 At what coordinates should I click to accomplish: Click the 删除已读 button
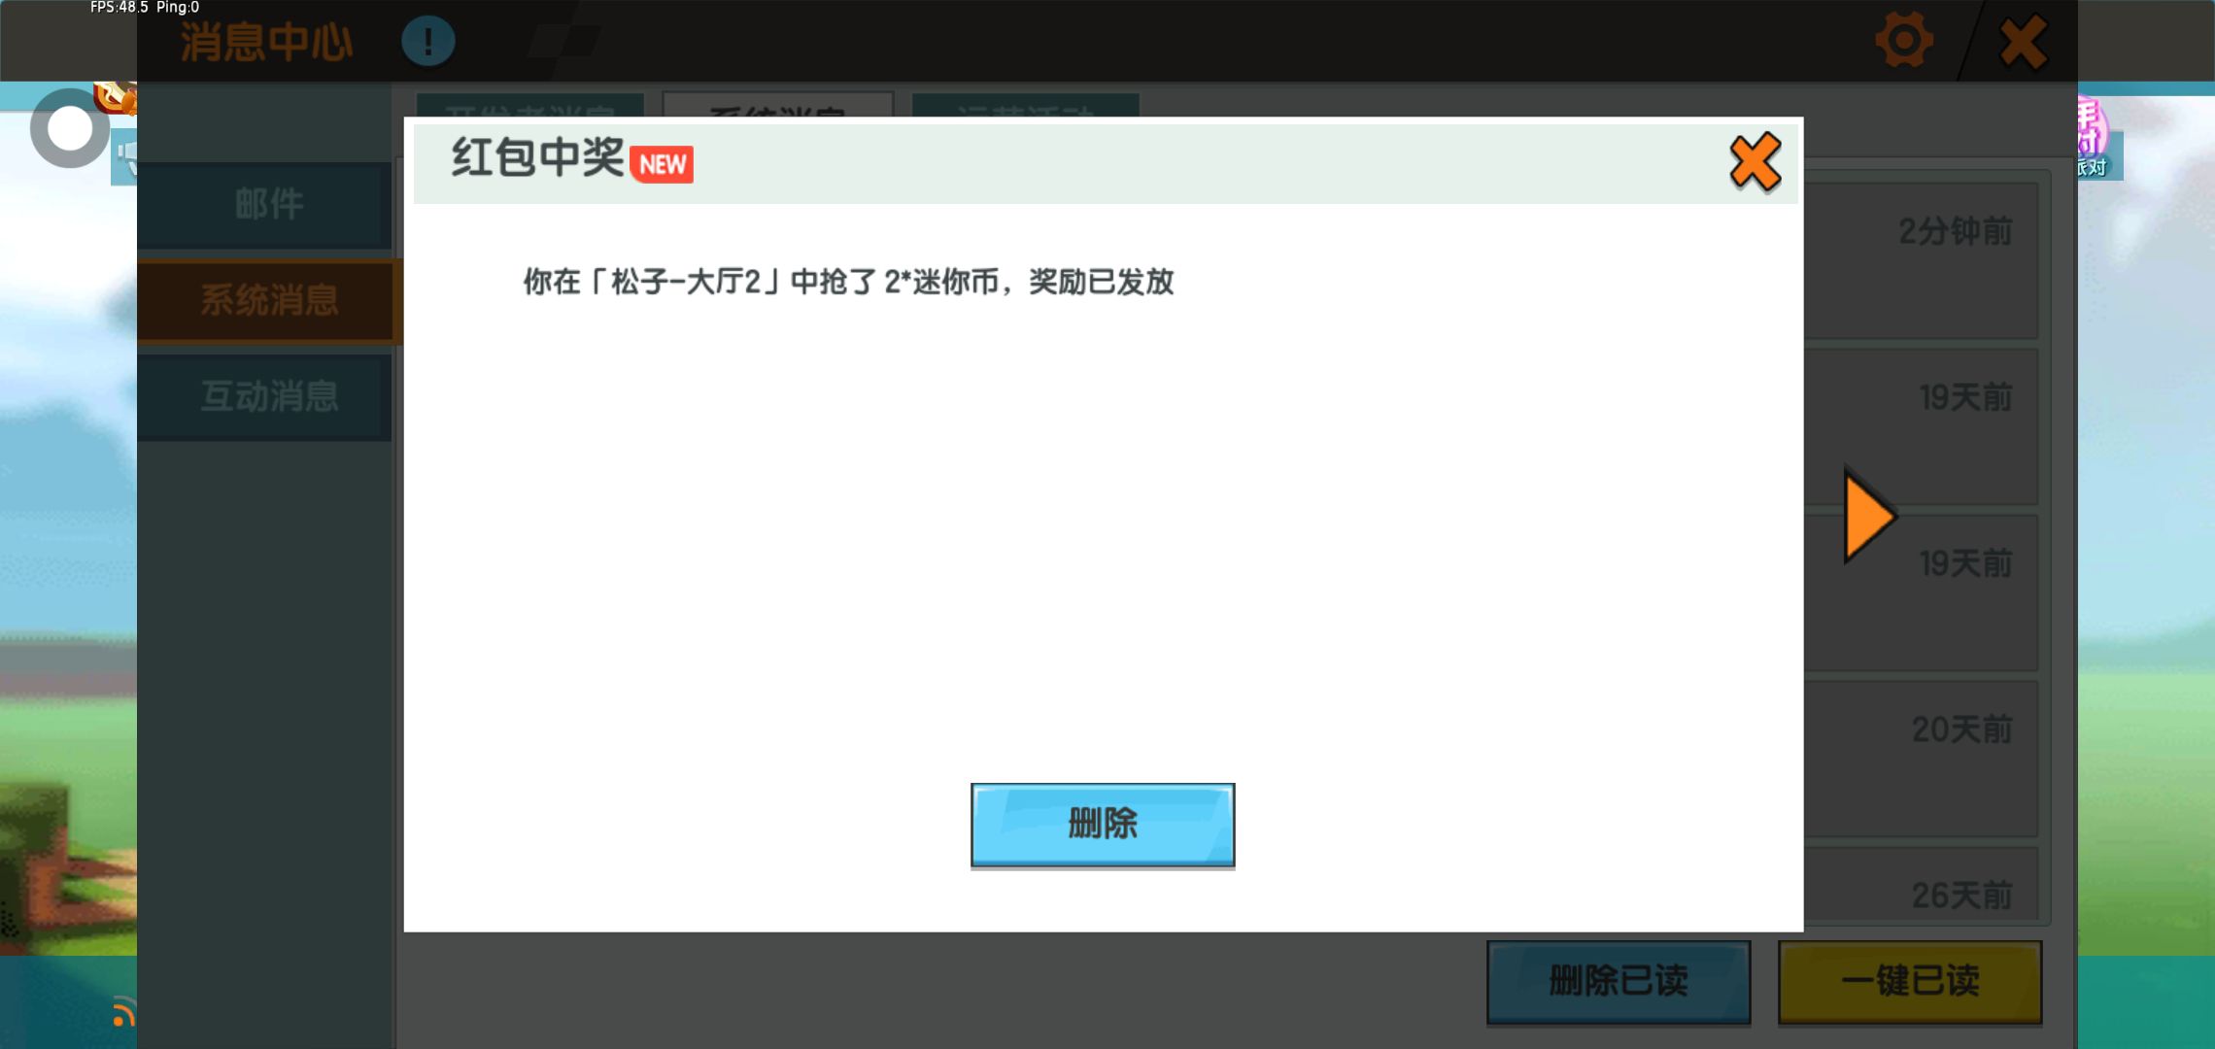click(1618, 981)
